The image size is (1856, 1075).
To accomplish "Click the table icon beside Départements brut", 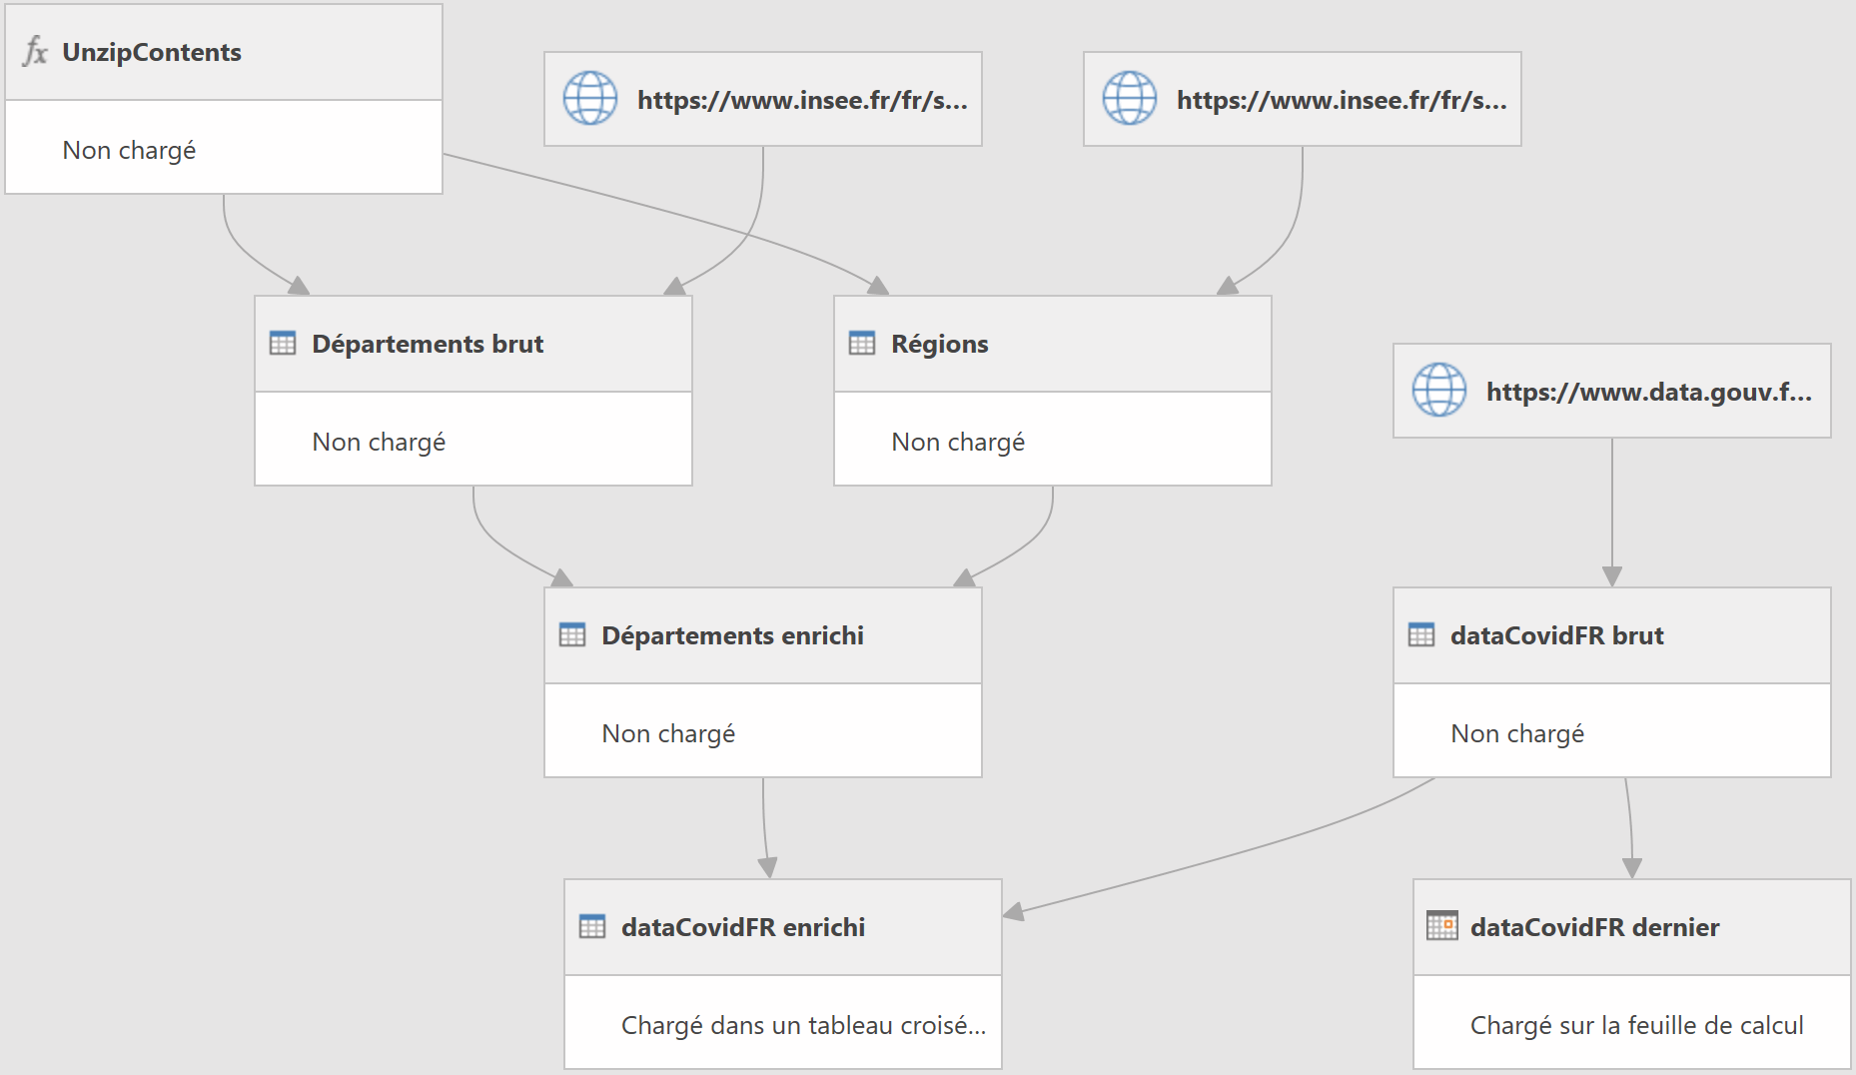I will pos(283,344).
